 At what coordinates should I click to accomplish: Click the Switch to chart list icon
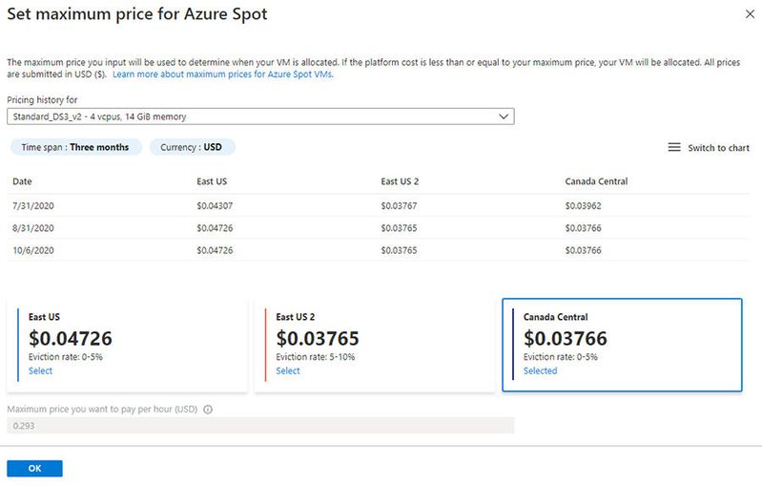tap(674, 147)
